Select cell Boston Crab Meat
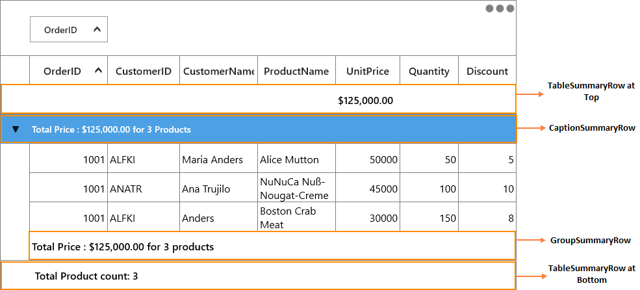This screenshot has width=640, height=290. (296, 217)
